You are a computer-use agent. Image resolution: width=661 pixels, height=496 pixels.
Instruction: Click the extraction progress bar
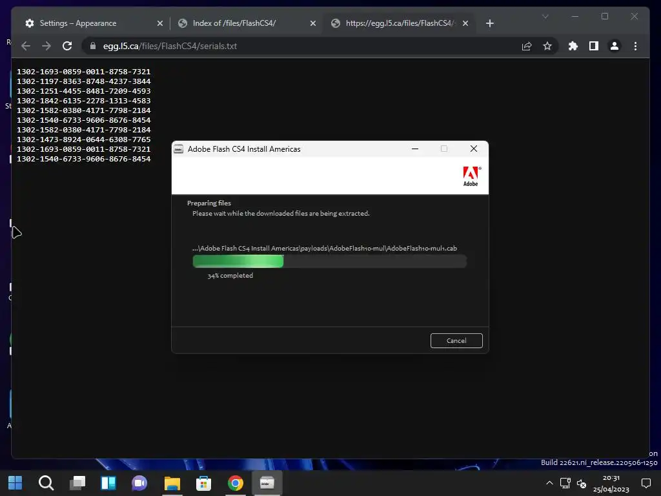pos(330,261)
